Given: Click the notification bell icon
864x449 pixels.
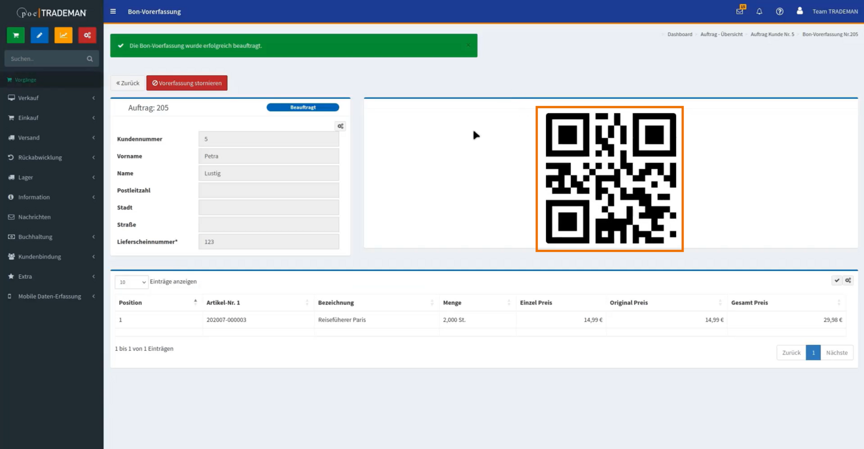Looking at the screenshot, I should click(x=759, y=11).
